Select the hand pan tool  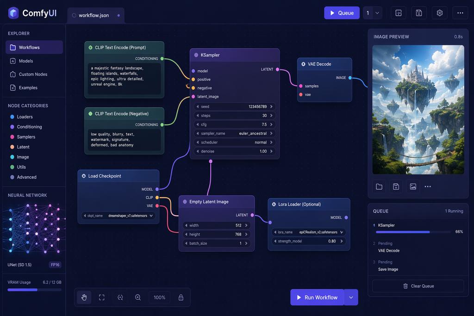pos(84,297)
